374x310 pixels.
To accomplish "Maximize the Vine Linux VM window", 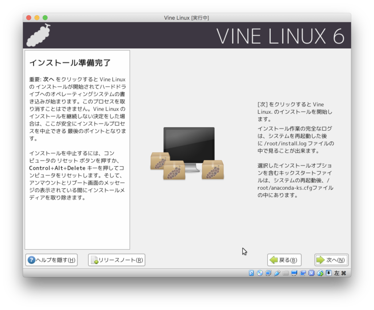I will 45,18.
